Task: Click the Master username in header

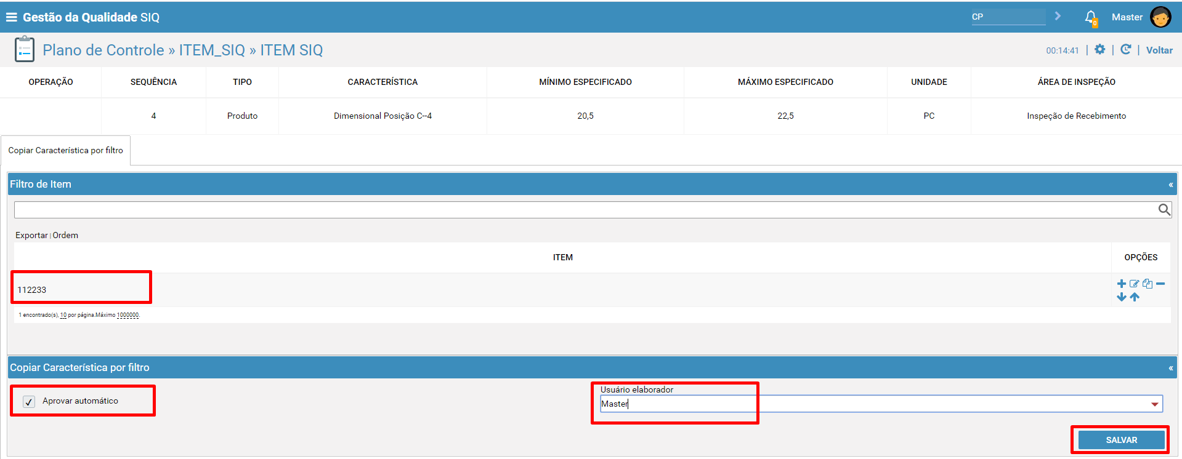Action: pos(1127,17)
